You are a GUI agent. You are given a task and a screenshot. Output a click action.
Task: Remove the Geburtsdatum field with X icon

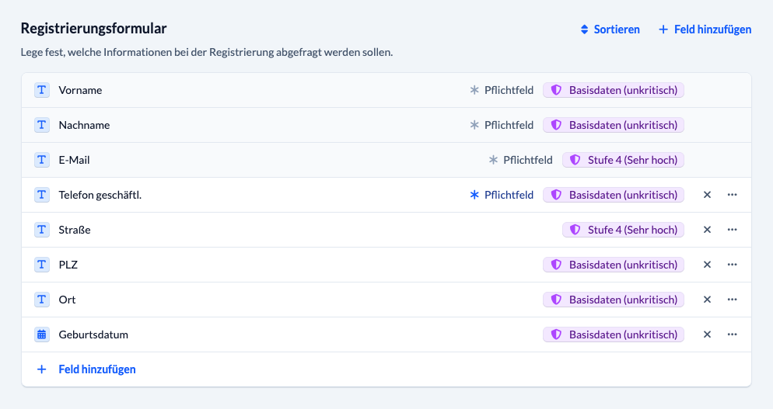707,334
